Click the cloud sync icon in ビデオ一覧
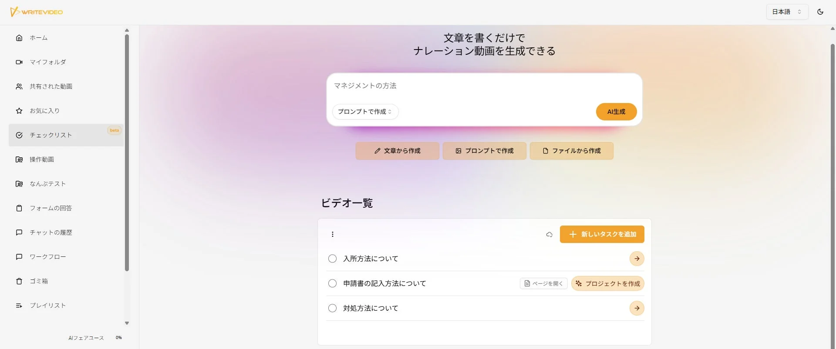Image resolution: width=836 pixels, height=349 pixels. pyautogui.click(x=549, y=234)
